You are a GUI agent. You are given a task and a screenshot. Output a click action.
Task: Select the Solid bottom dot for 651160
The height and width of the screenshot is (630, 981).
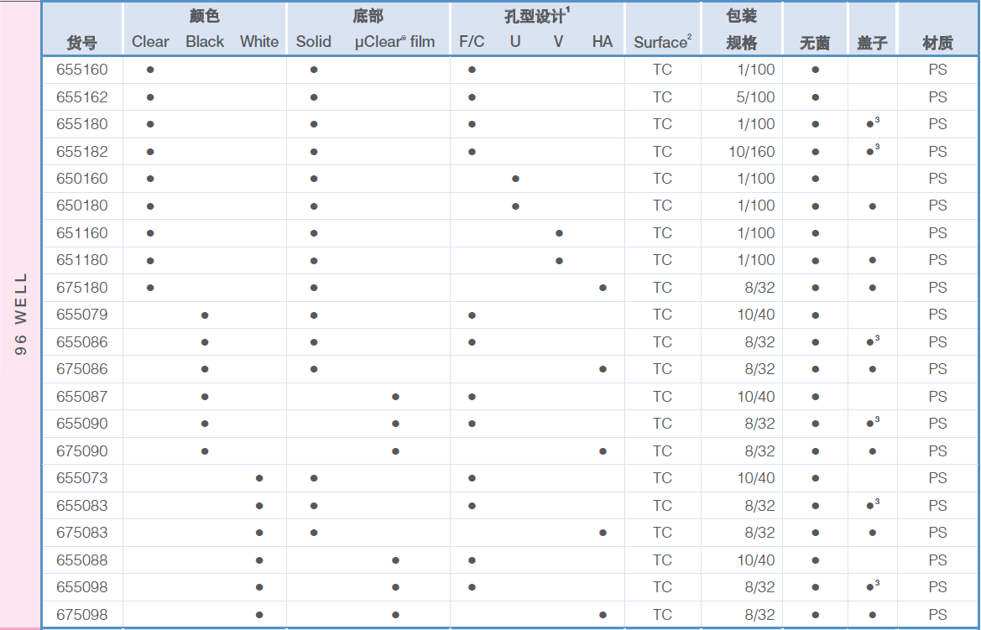[x=314, y=233]
